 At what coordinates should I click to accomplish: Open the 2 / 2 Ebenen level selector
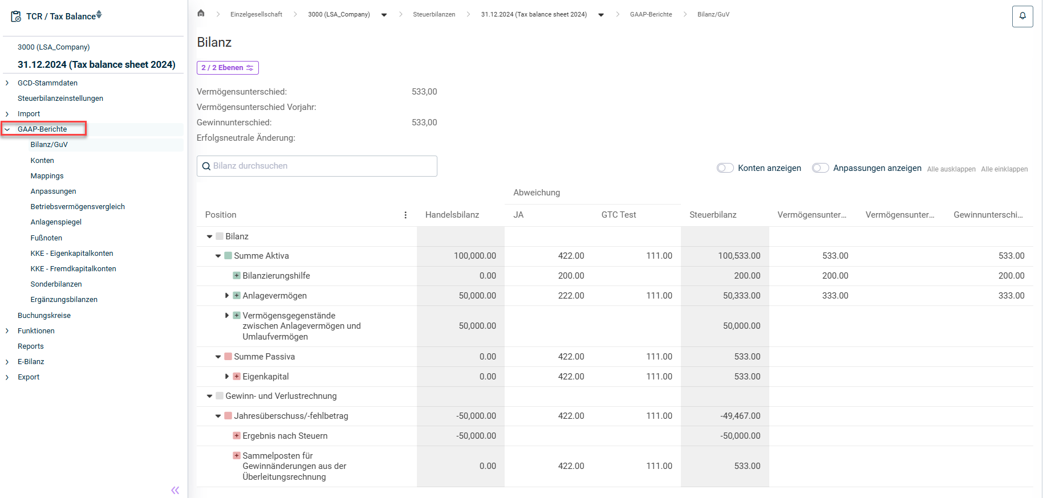coord(228,68)
